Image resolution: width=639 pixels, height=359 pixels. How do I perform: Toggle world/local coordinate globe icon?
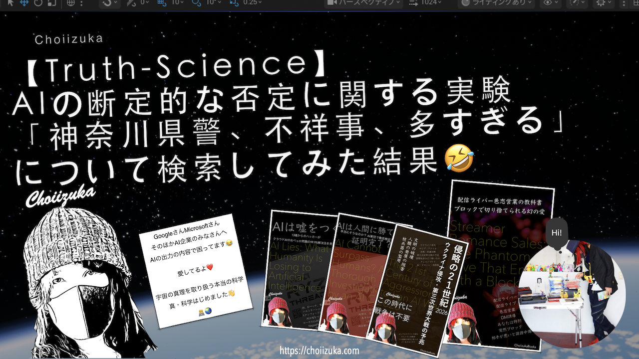tap(71, 2)
